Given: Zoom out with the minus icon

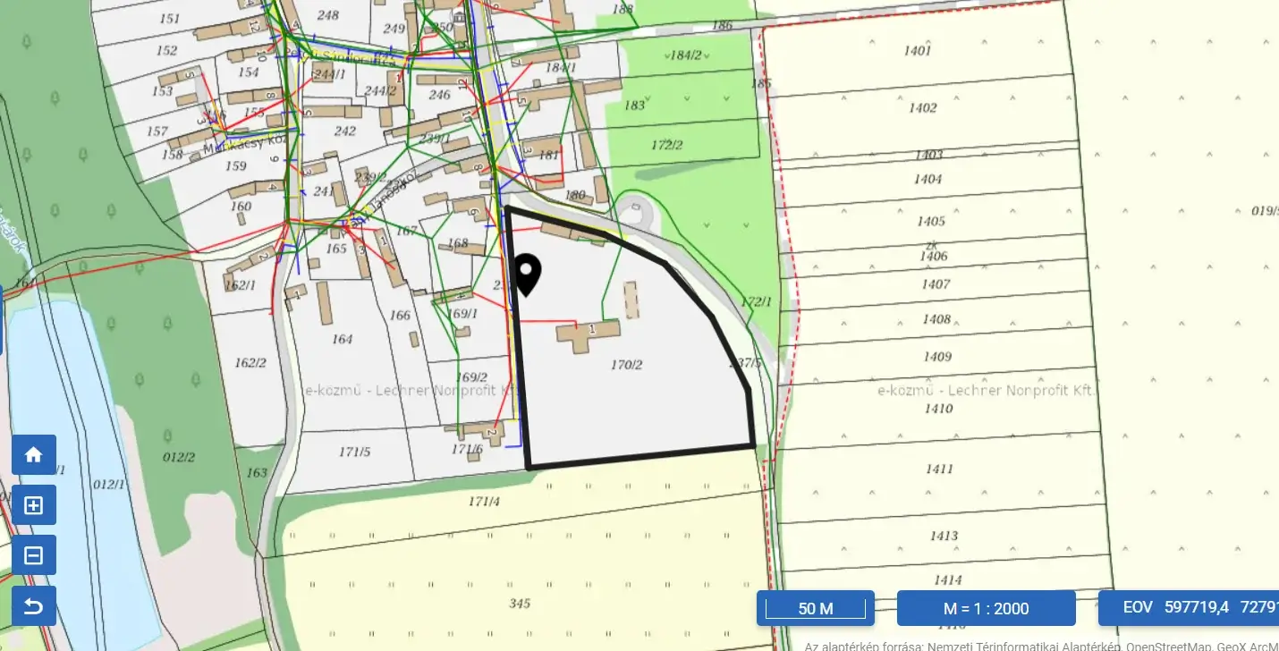Looking at the screenshot, I should [x=34, y=555].
